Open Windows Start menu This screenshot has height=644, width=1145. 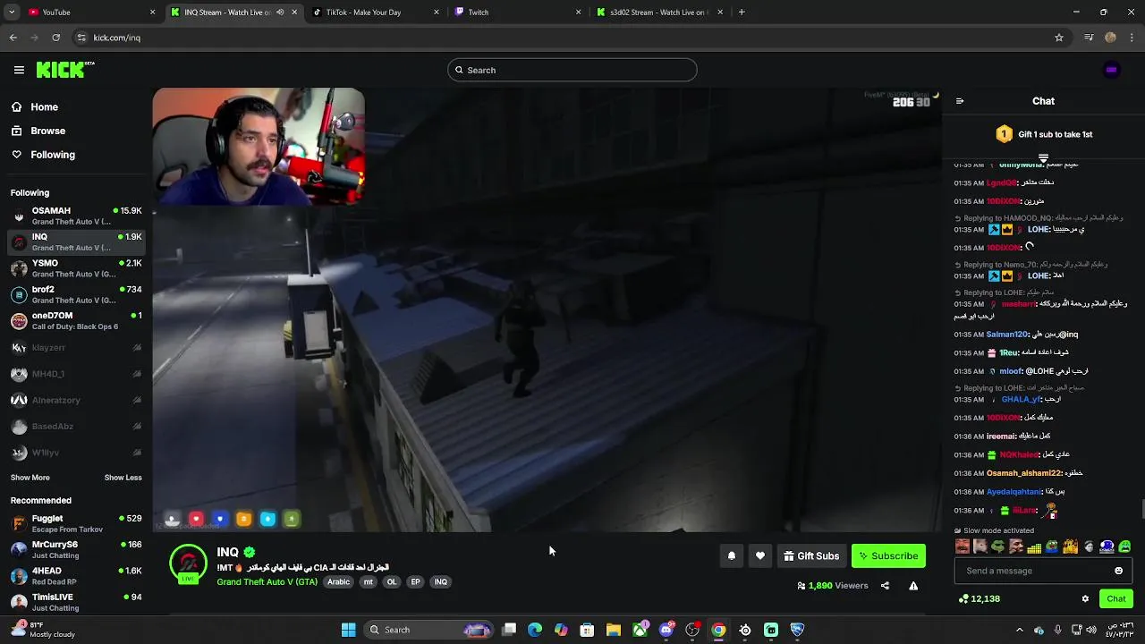348,630
